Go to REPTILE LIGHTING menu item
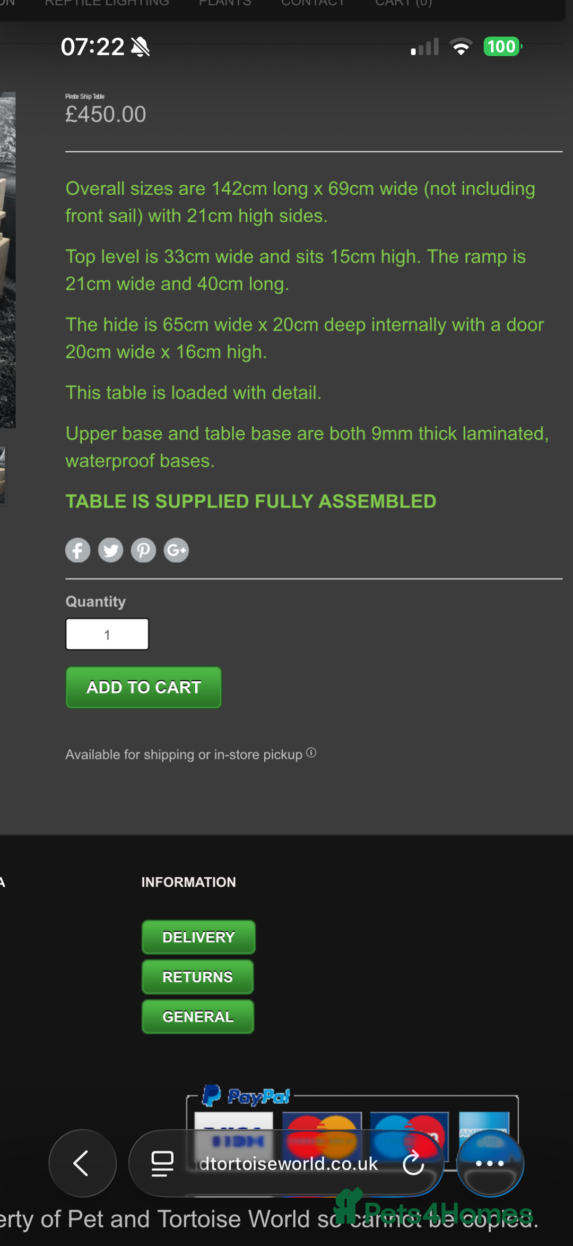Screen dimensions: 573x1246 point(107,3)
